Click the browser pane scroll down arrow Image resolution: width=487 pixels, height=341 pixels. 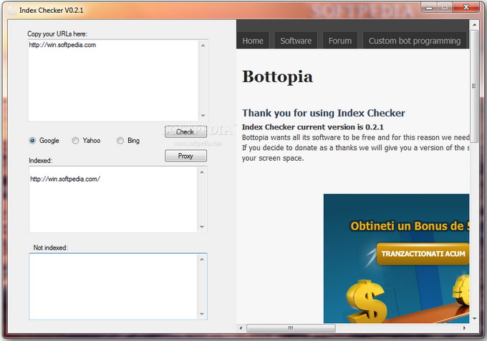point(474,318)
